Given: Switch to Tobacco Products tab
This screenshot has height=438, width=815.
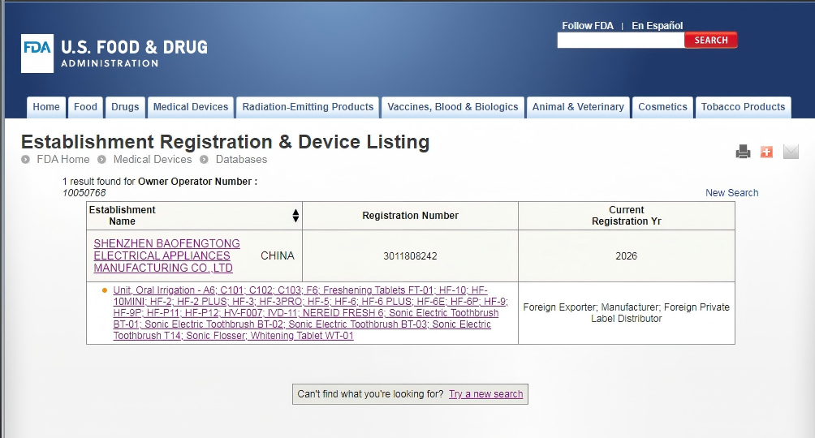Looking at the screenshot, I should (743, 107).
